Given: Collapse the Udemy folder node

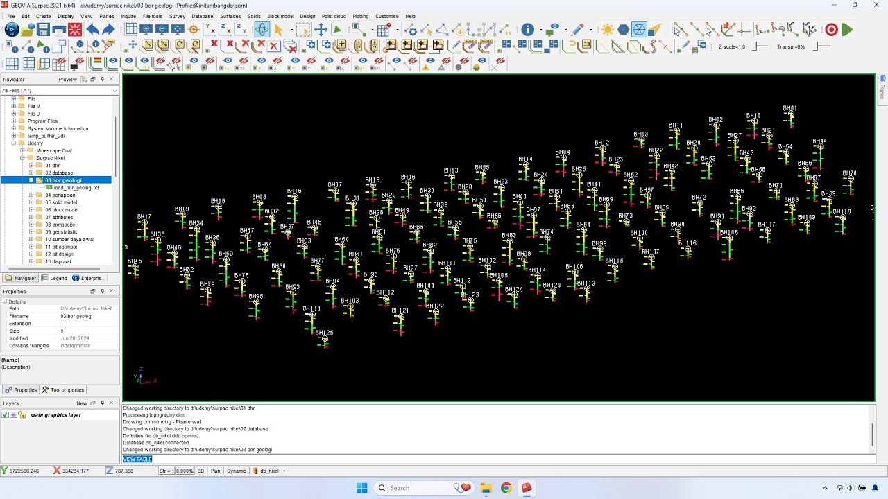Looking at the screenshot, I should coord(13,143).
